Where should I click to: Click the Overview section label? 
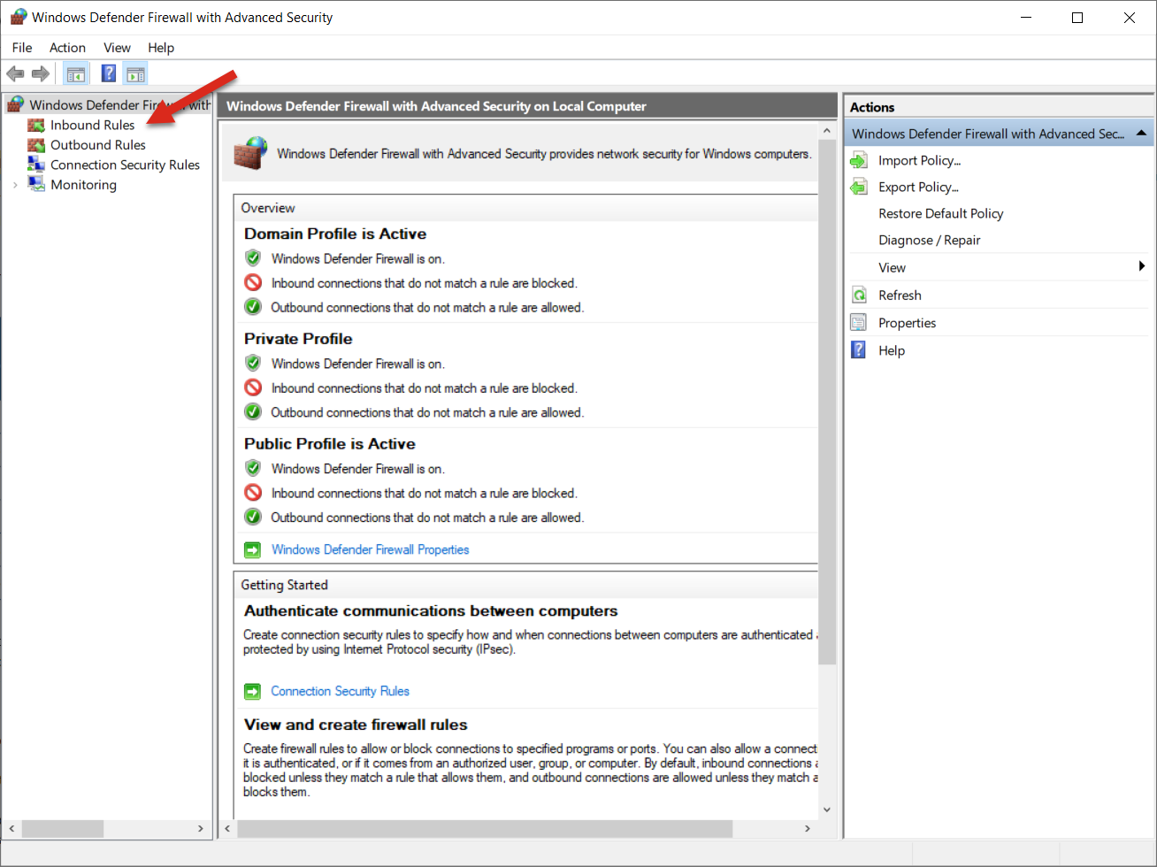click(268, 208)
